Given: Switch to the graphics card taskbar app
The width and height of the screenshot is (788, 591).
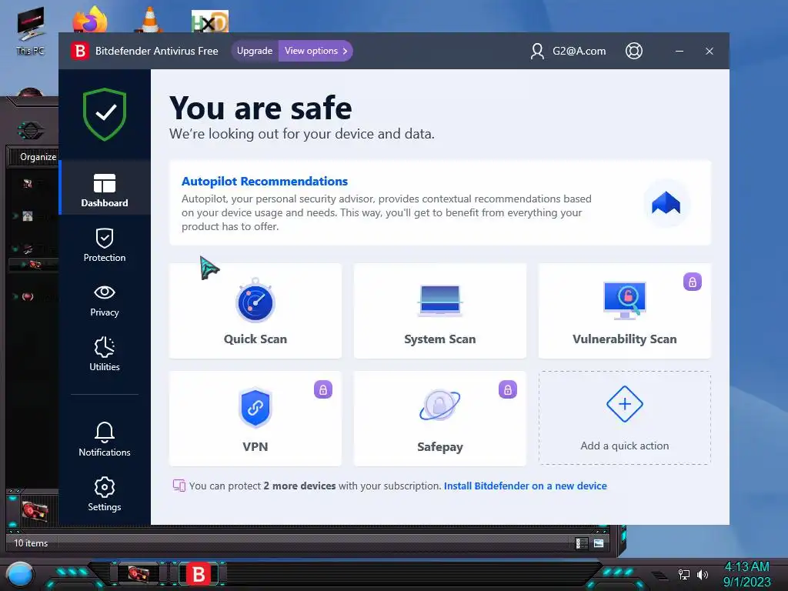Looking at the screenshot, I should coord(139,573).
